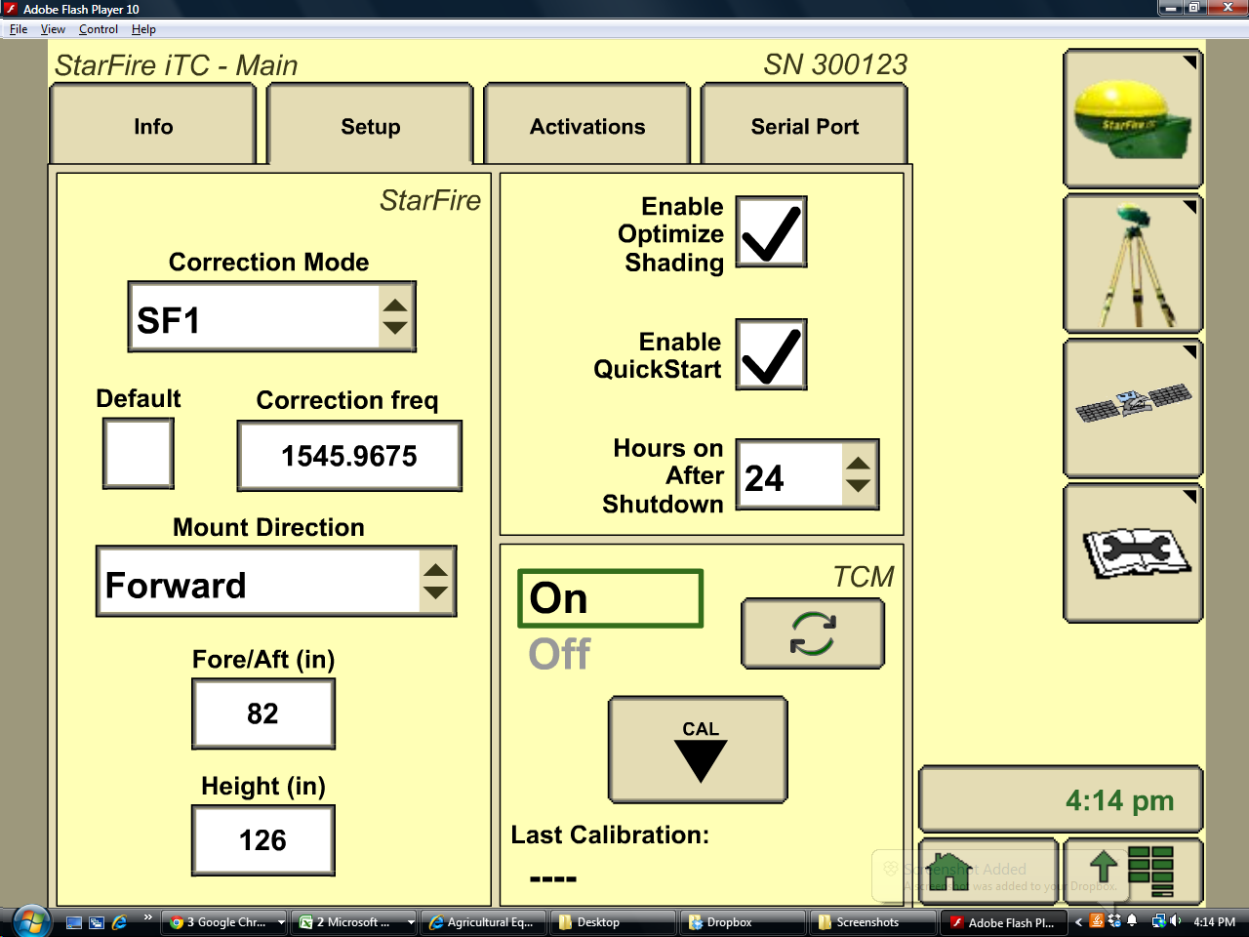Click the Windows Start orb
The width and height of the screenshot is (1249, 937).
click(x=31, y=921)
